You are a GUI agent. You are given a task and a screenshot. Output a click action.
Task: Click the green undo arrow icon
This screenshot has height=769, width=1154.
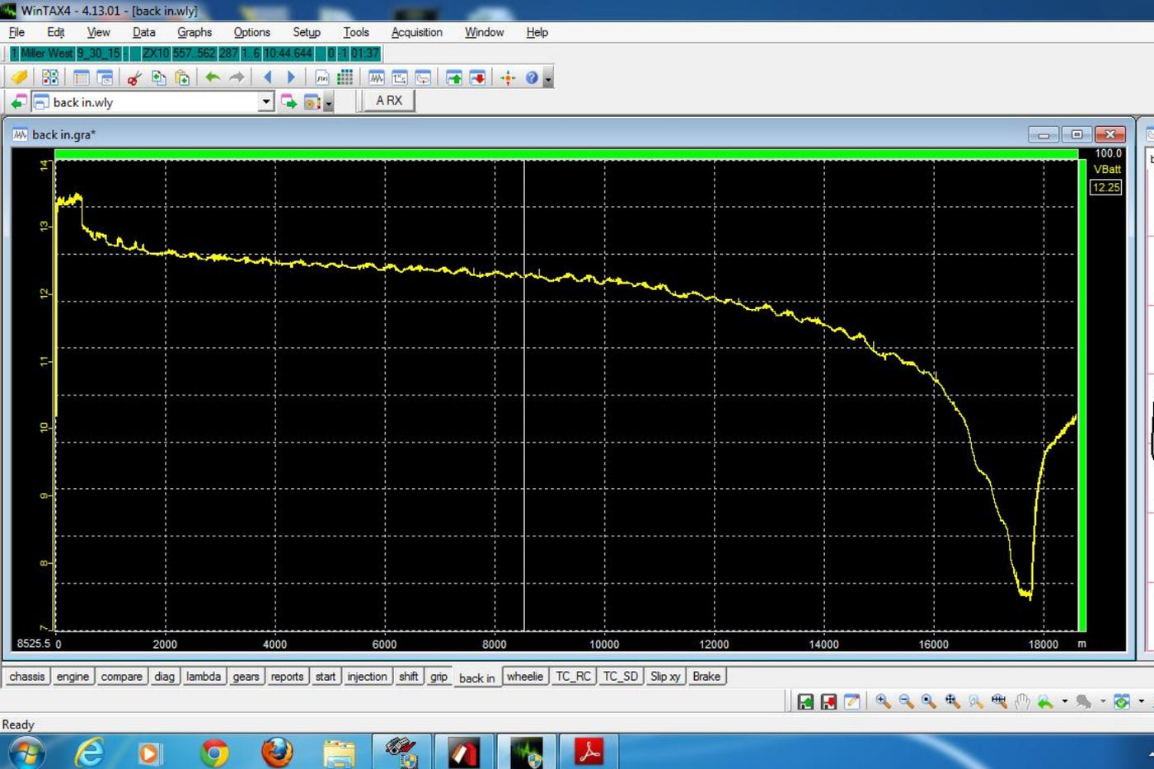click(213, 77)
